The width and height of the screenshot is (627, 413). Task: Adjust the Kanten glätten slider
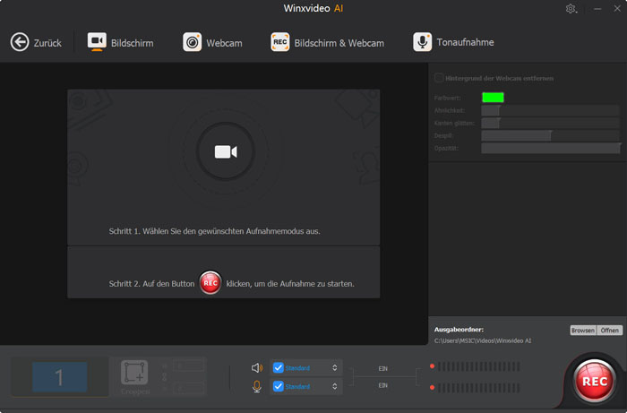pyautogui.click(x=550, y=123)
